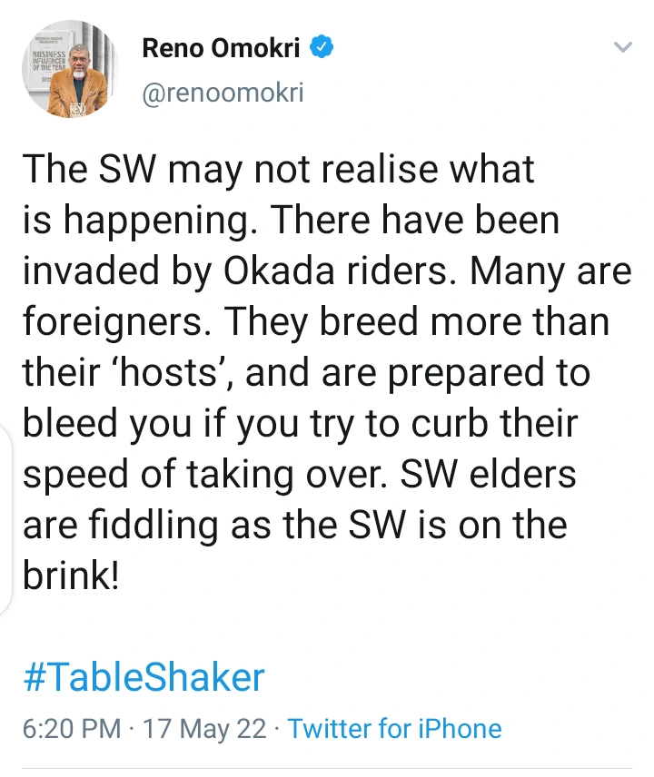Open the Twitter for iPhone source link
The width and height of the screenshot is (654, 777).
click(x=394, y=728)
